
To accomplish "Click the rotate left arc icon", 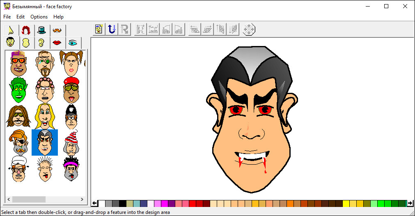I will click(166, 29).
